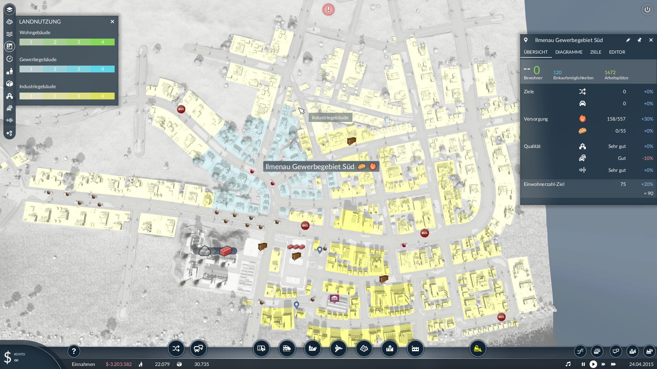This screenshot has width=657, height=369.
Task: Select the Übersicht tab
Action: coord(536,52)
